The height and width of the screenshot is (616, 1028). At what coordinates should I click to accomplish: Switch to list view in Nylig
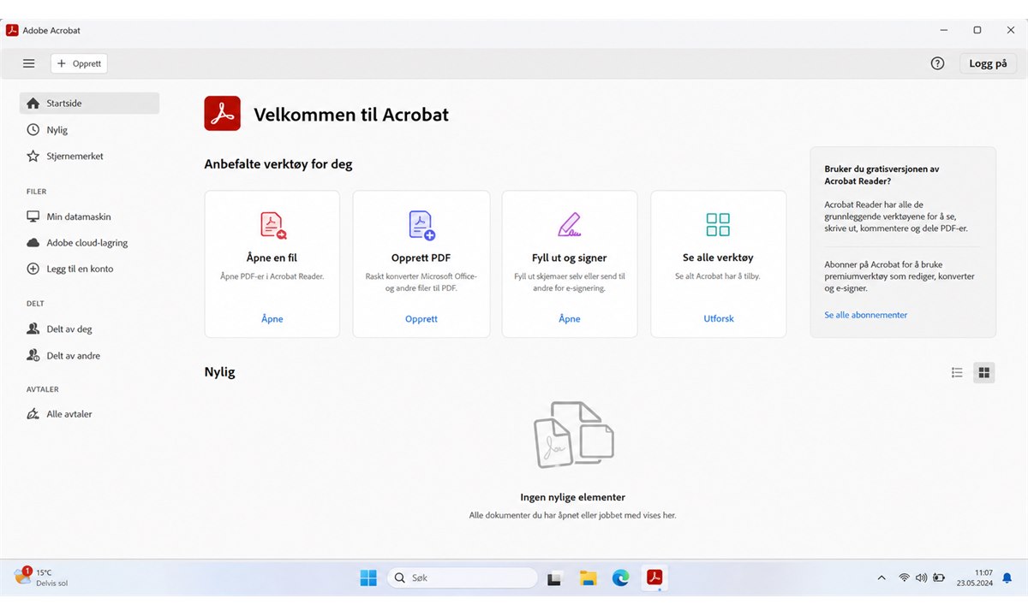[958, 373]
